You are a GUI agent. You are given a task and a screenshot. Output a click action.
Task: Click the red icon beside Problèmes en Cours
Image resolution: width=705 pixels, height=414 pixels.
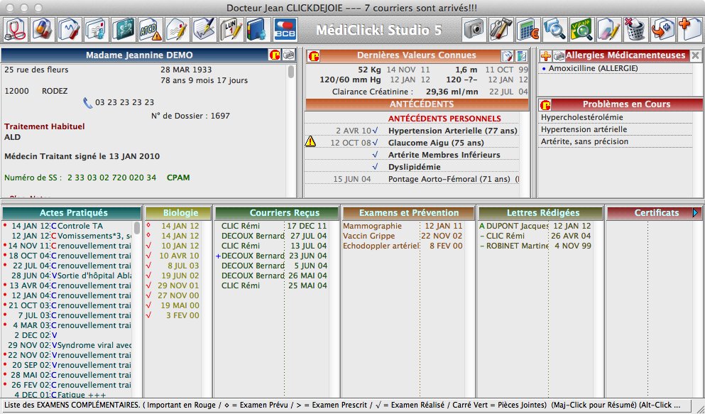(546, 104)
